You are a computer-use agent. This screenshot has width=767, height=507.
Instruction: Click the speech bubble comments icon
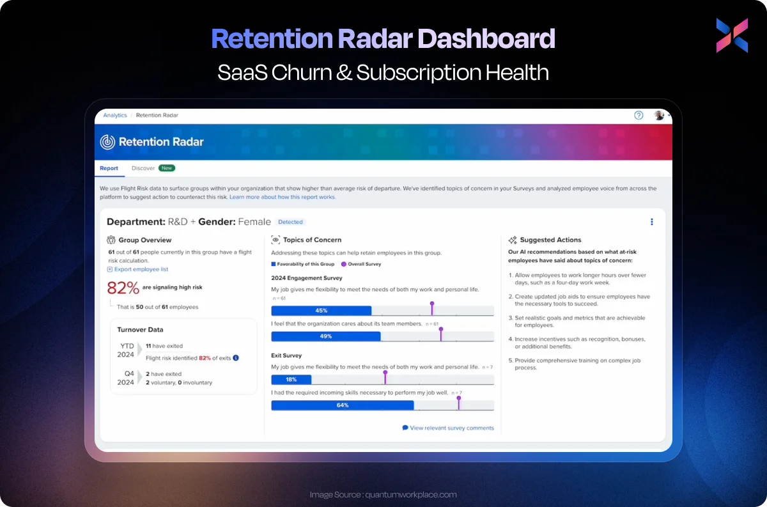tap(405, 428)
